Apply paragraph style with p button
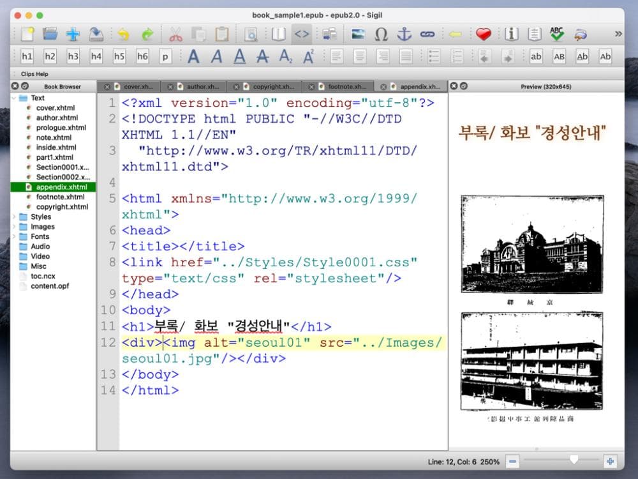Image resolution: width=638 pixels, height=479 pixels. pyautogui.click(x=165, y=56)
